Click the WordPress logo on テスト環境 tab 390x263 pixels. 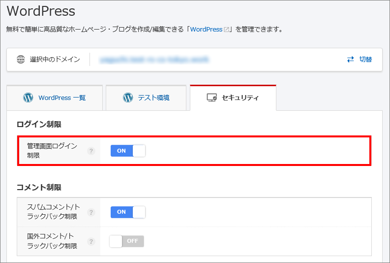coord(128,98)
